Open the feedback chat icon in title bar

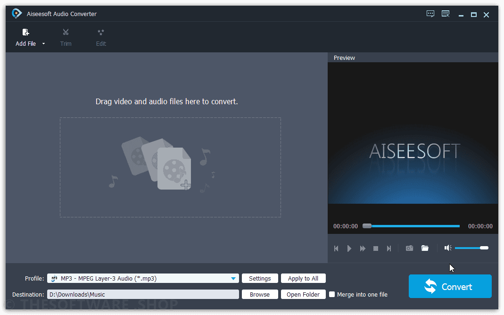[x=430, y=14]
